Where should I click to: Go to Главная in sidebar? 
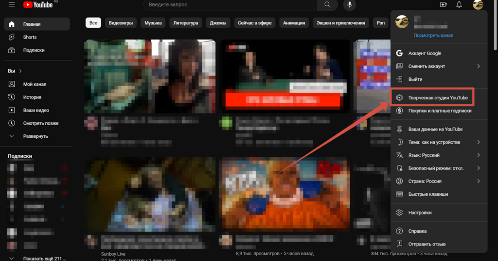tap(37, 24)
